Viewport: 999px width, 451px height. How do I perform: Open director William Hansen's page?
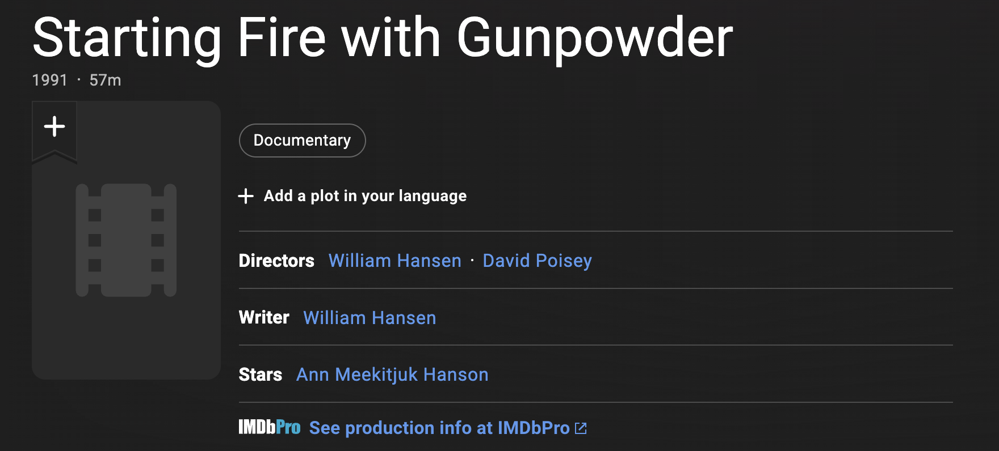pos(395,261)
